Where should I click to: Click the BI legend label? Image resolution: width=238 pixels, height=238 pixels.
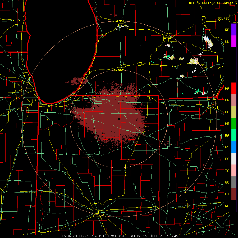pyautogui.click(x=227, y=194)
